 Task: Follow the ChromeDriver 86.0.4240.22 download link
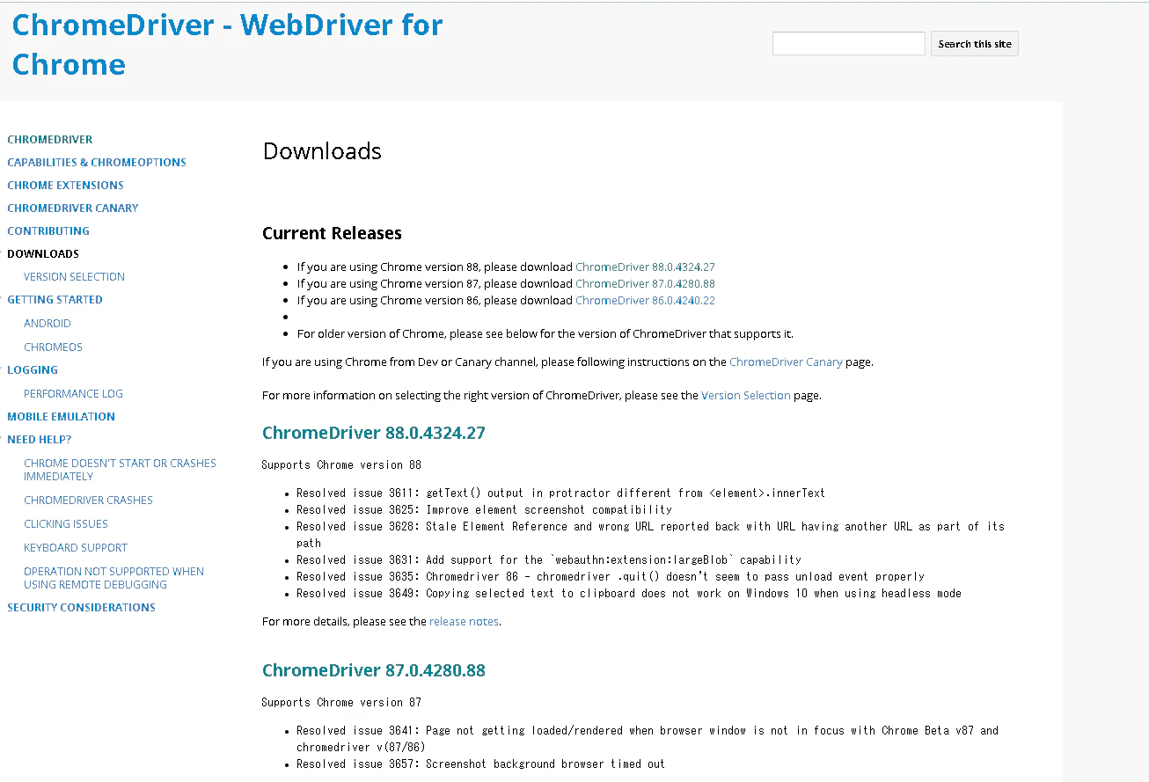(645, 300)
